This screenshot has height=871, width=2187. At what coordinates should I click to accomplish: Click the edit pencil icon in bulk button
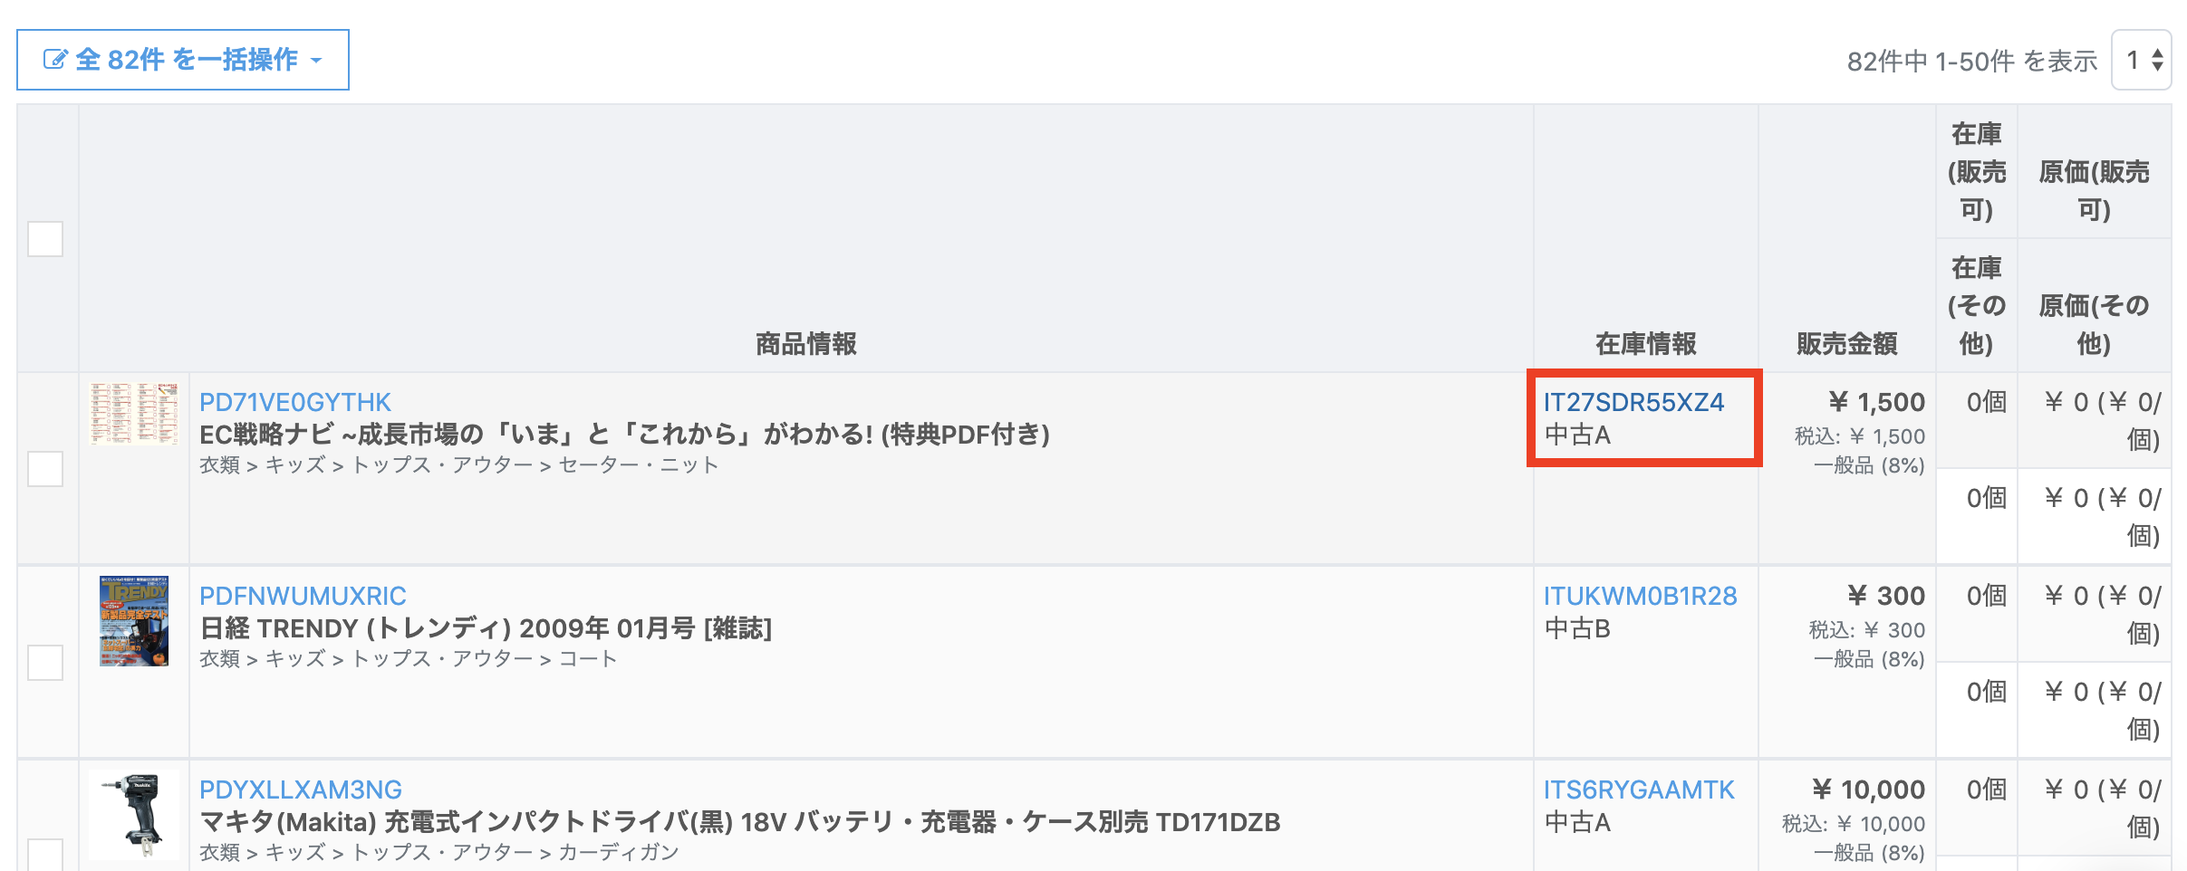pos(55,60)
